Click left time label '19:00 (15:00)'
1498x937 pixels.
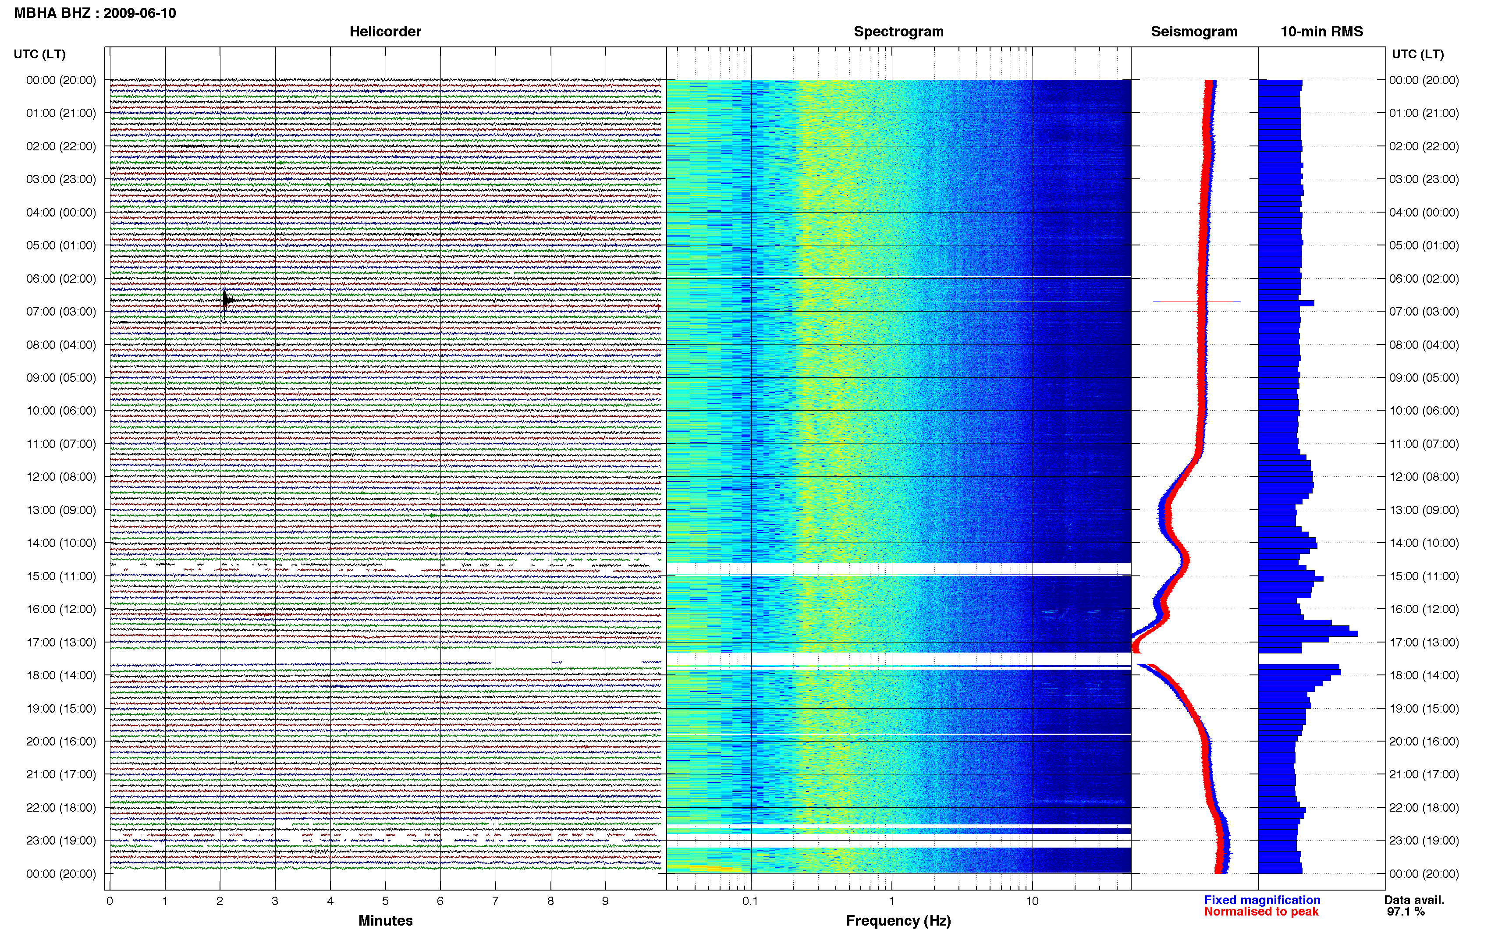pos(61,708)
